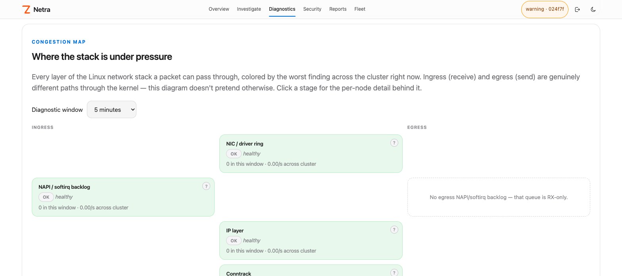This screenshot has height=276, width=622.
Task: Open the Reports tab
Action: point(338,9)
